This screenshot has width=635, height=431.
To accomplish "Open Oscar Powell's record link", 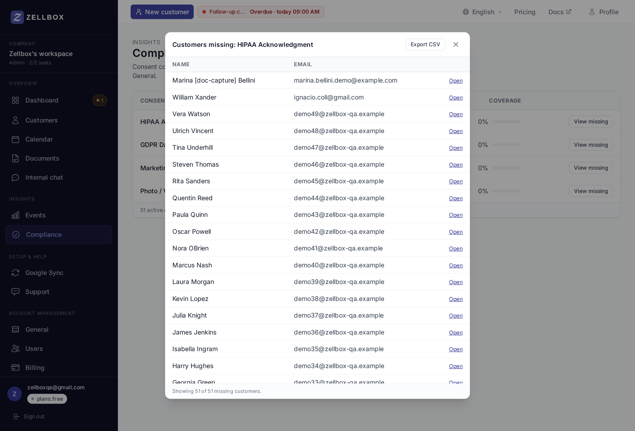I will tap(456, 232).
